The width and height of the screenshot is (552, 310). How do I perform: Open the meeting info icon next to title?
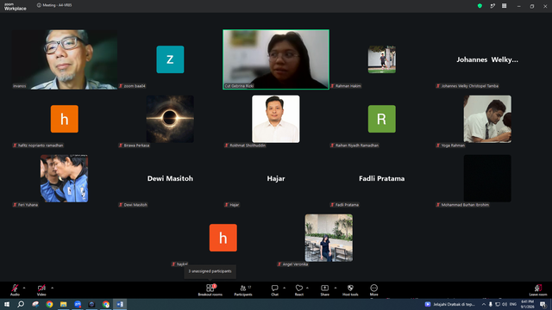39,5
